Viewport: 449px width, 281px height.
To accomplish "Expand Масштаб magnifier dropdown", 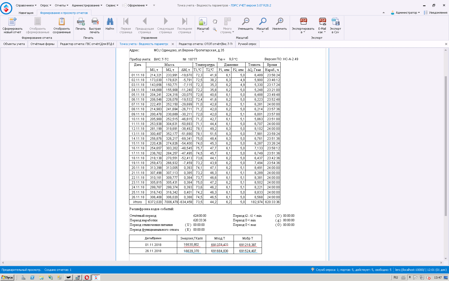I will click(262, 32).
